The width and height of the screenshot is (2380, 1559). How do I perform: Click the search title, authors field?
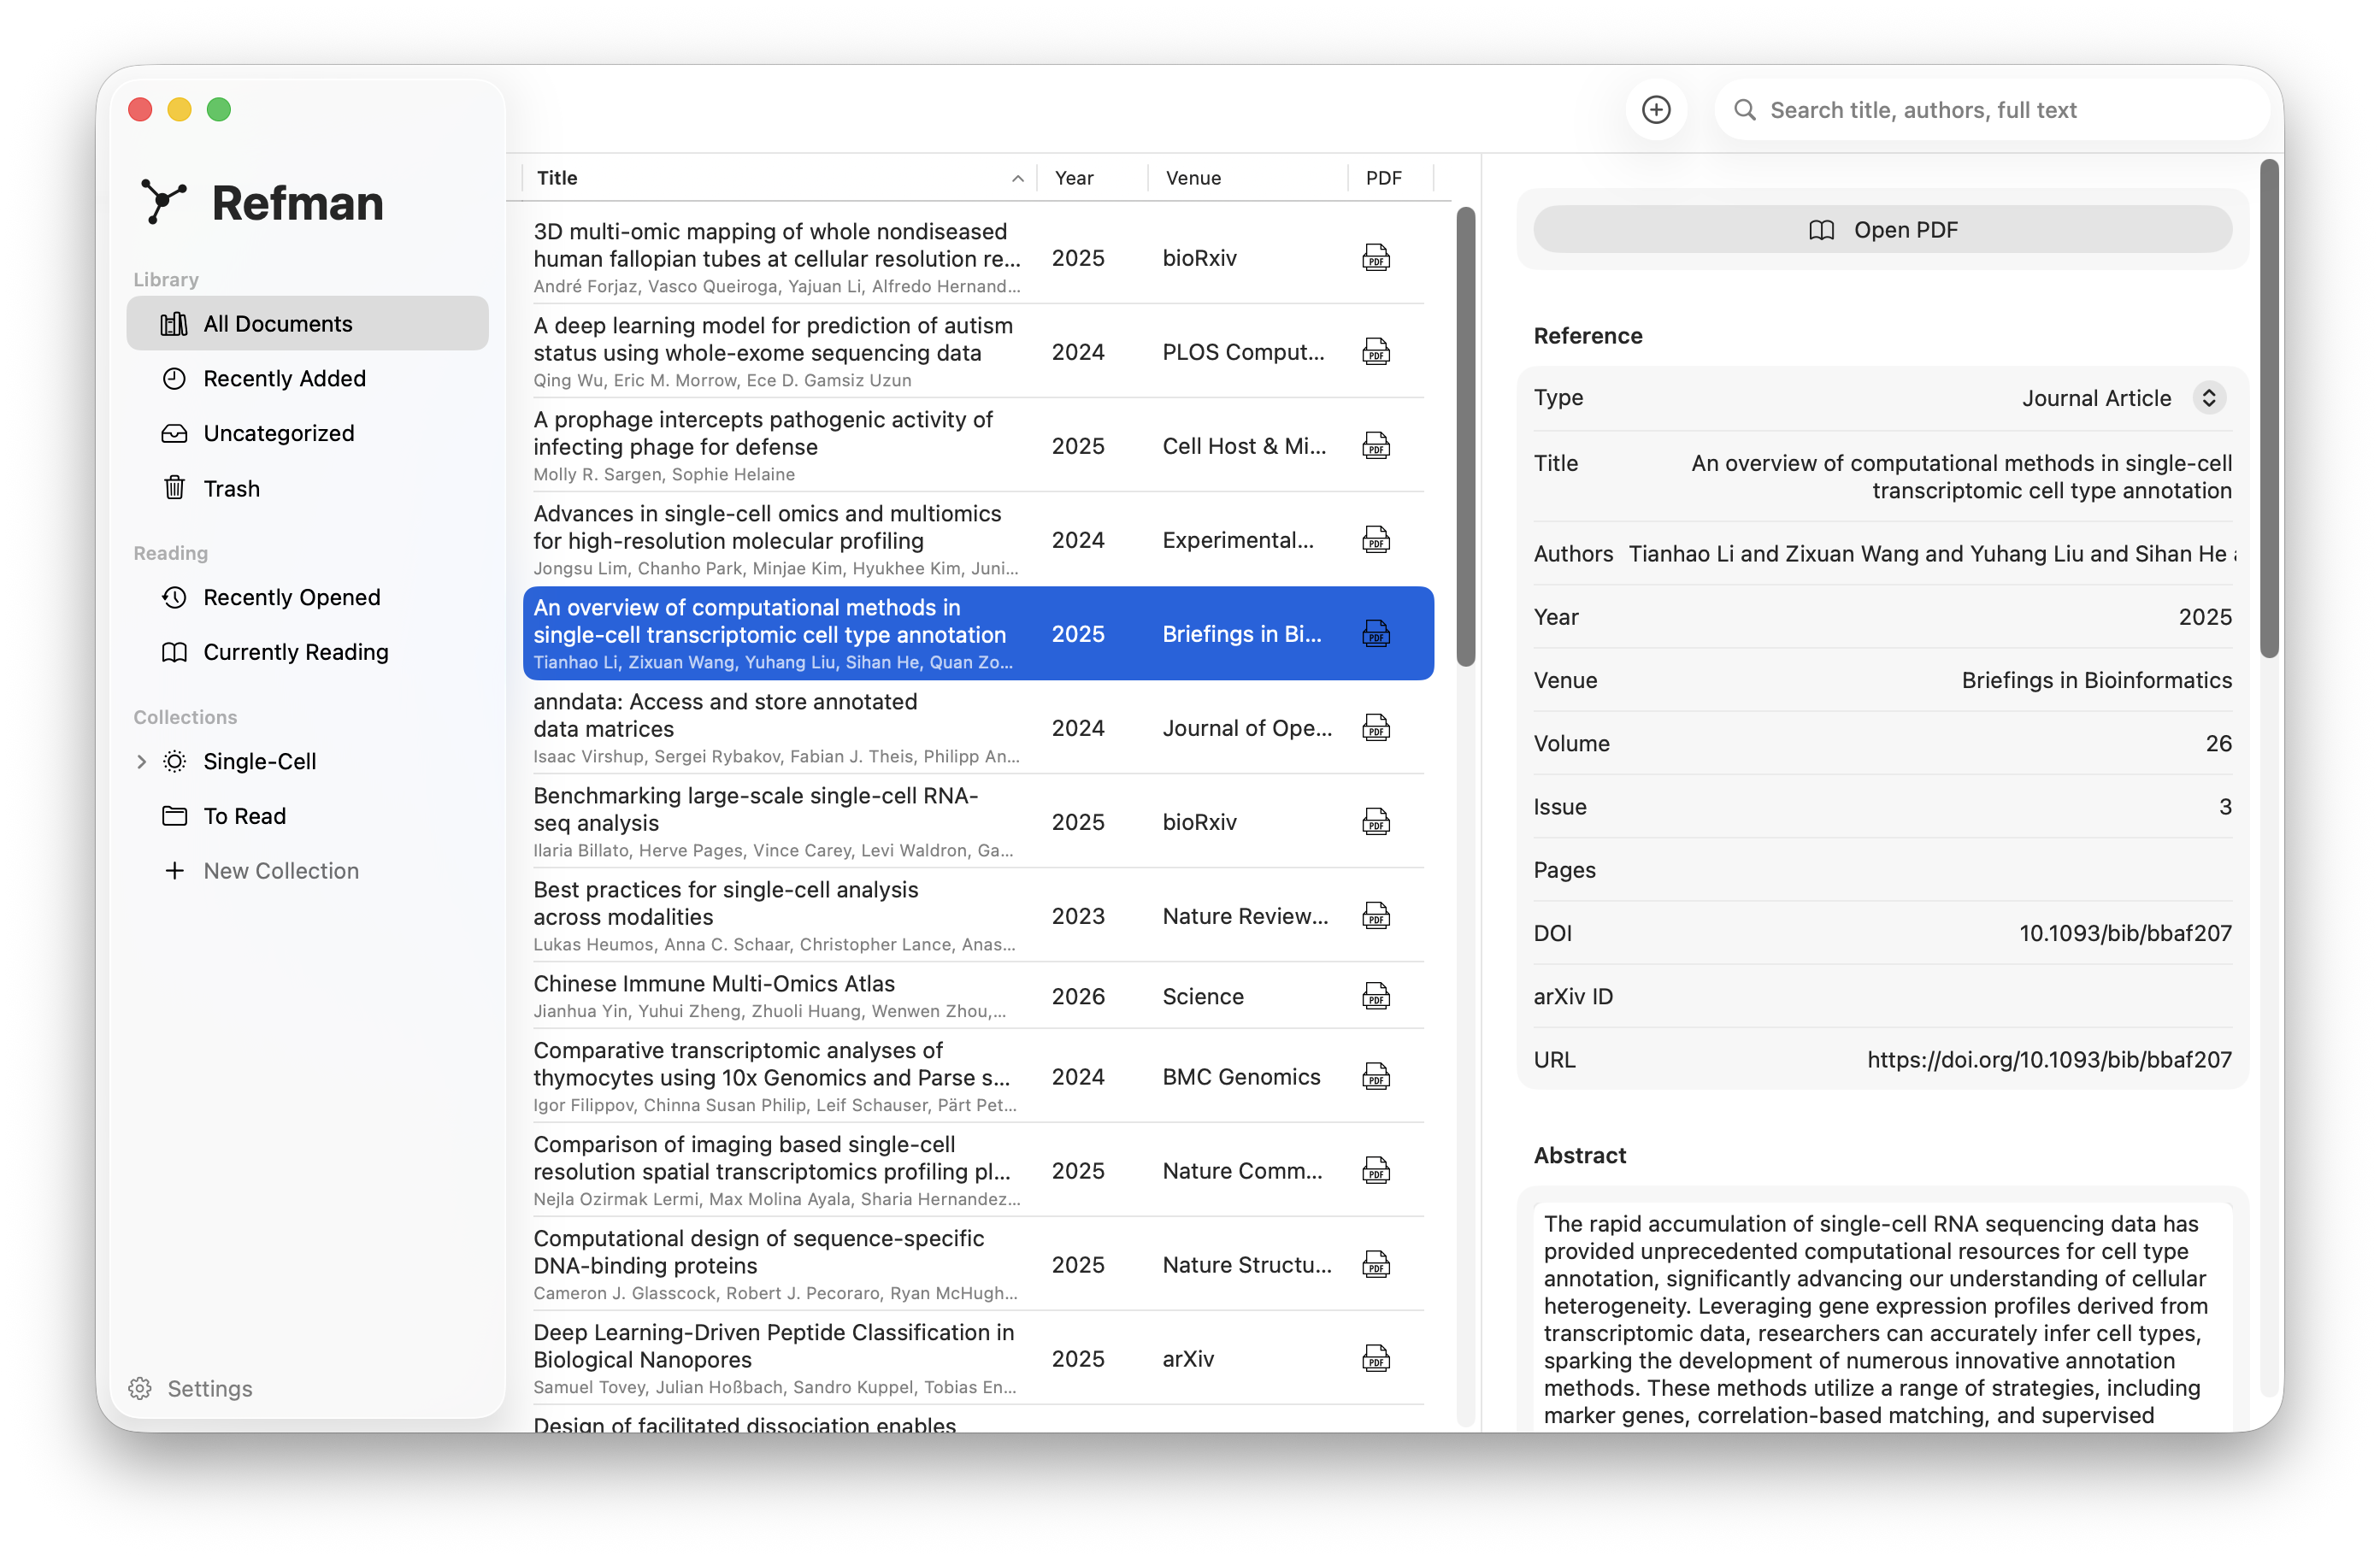[1992, 110]
